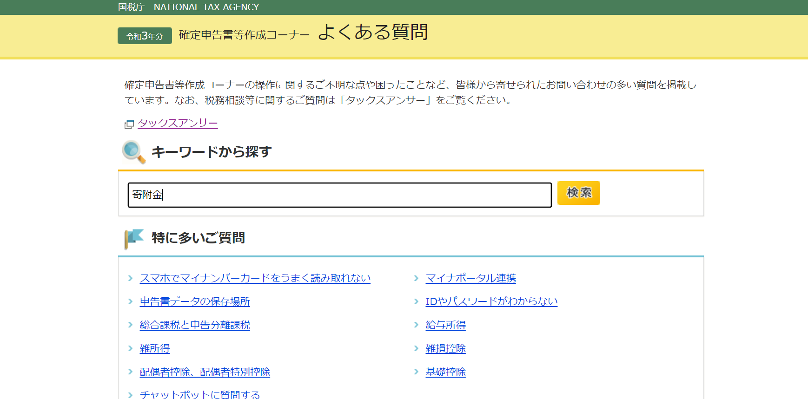Click the 令和3年分 year badge

[x=145, y=36]
